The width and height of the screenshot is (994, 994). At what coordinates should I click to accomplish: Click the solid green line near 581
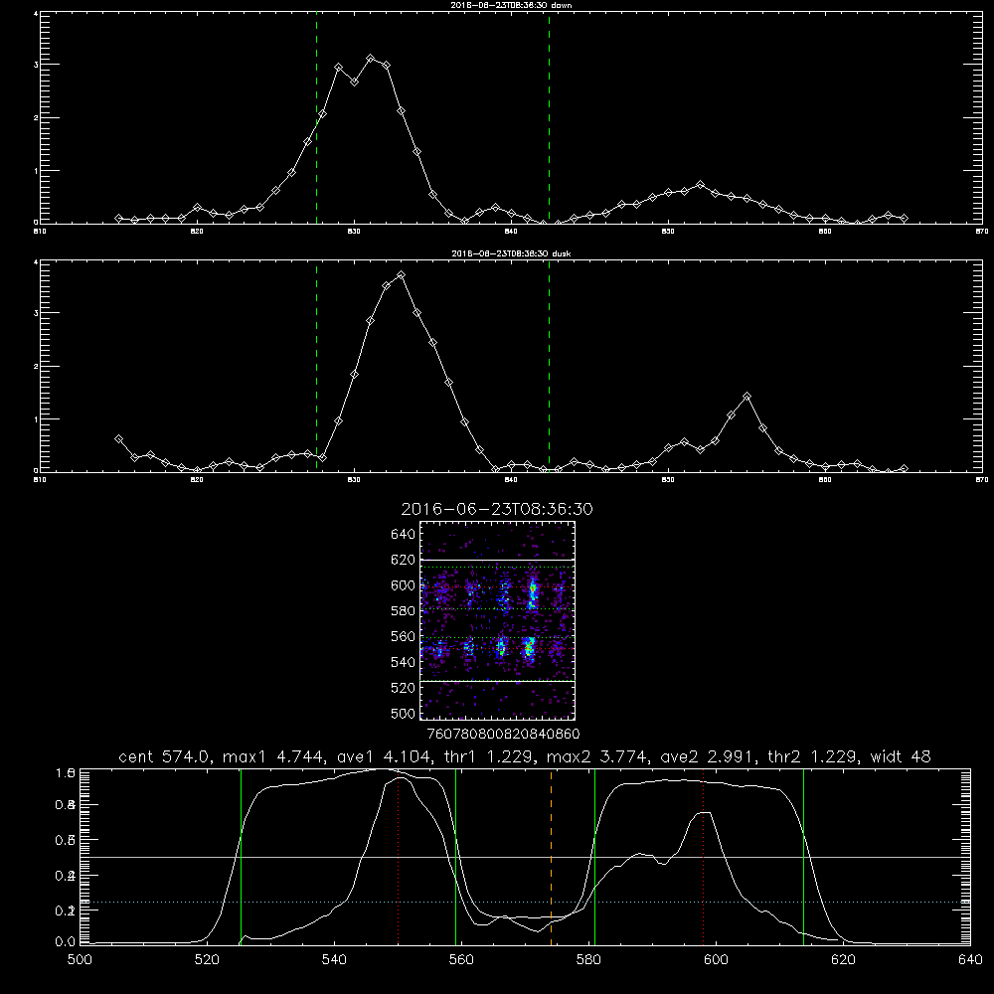(x=594, y=857)
